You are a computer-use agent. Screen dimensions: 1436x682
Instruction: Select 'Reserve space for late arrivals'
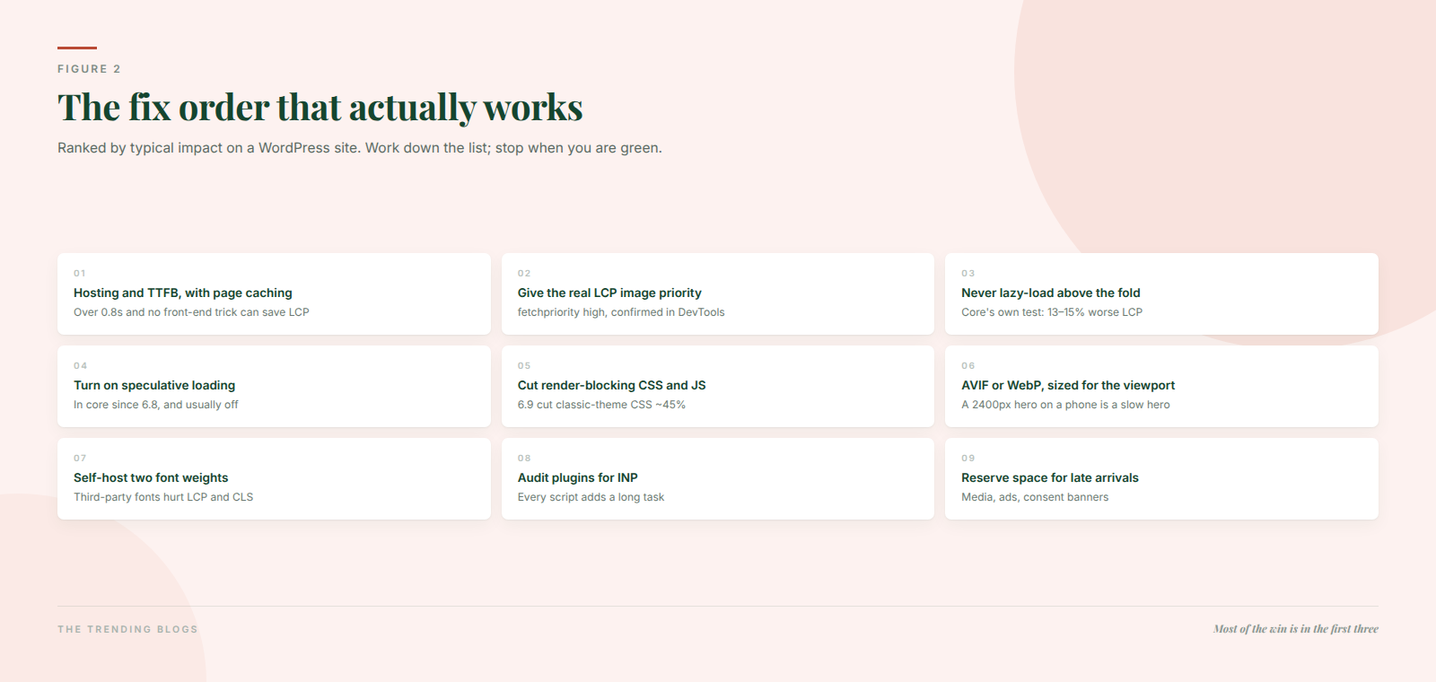(x=1050, y=477)
